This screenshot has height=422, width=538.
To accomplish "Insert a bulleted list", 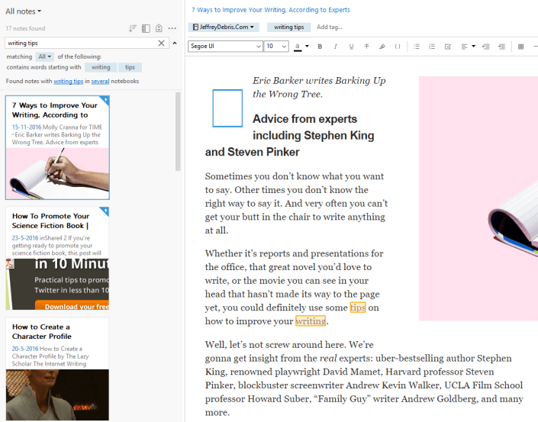I will click(417, 47).
